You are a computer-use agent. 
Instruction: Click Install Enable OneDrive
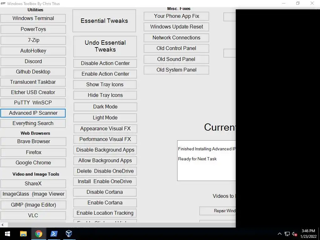coord(105,182)
